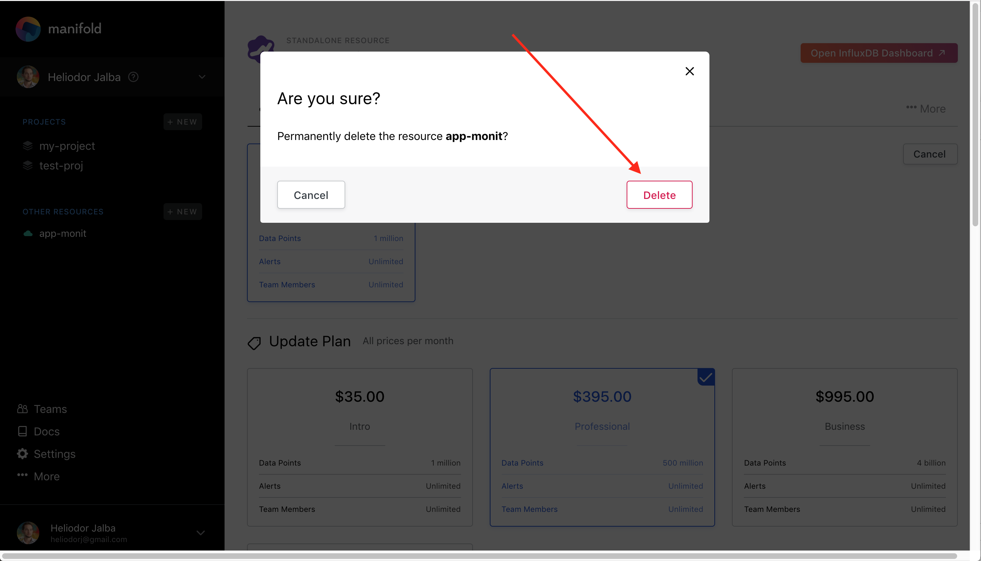Click the my-project layers icon
Image resolution: width=981 pixels, height=561 pixels.
[x=28, y=146]
